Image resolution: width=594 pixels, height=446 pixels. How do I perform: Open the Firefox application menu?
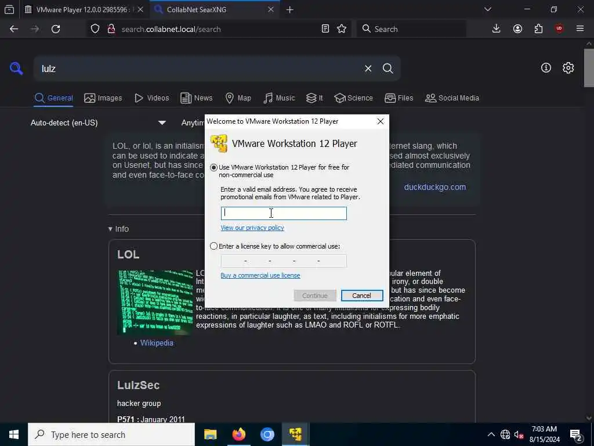[x=580, y=29]
